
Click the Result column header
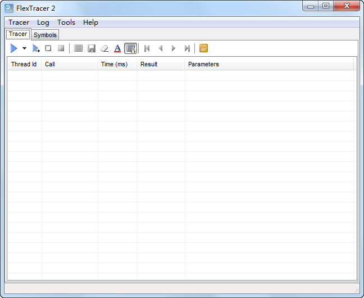tap(161, 64)
